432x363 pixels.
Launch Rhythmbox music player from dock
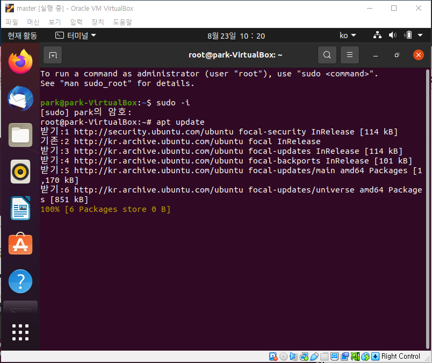(x=20, y=172)
